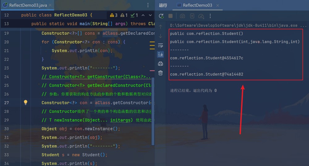Click the process finished exit code 0 message
Screen dimensions: 309x166
(193, 90)
